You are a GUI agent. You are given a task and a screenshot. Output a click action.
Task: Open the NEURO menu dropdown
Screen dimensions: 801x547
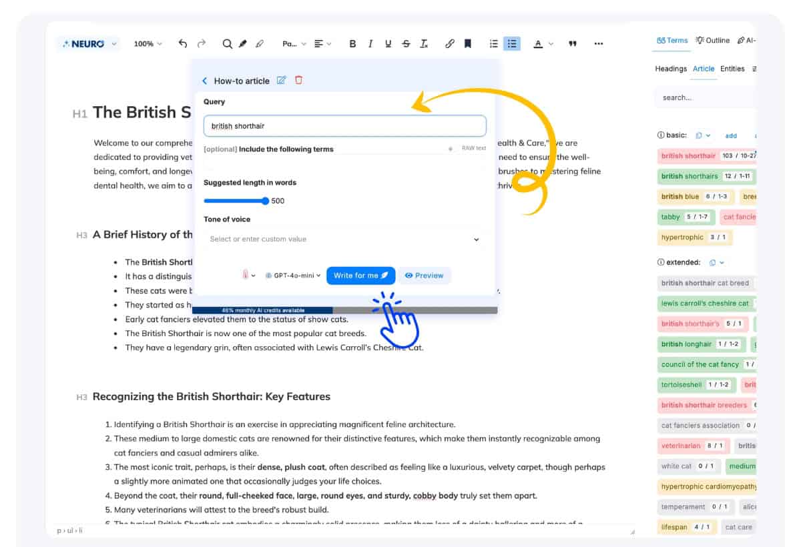tap(88, 43)
